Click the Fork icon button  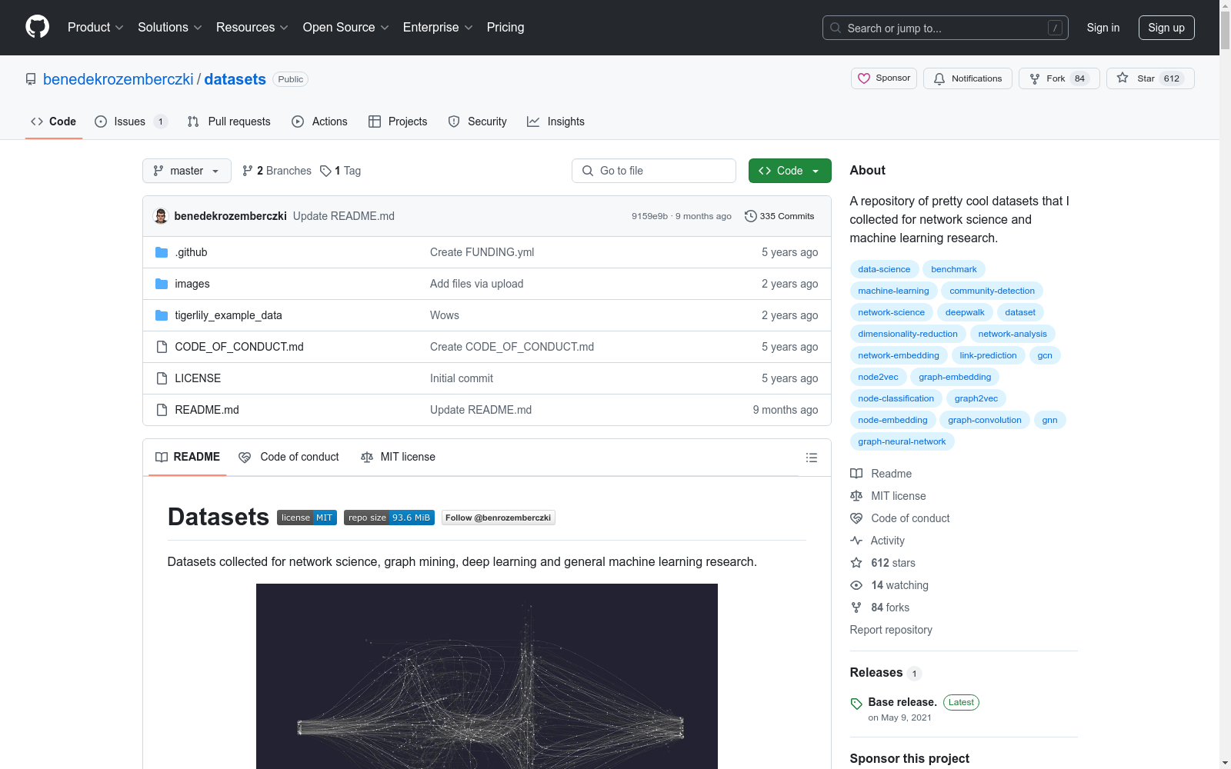tap(1035, 78)
